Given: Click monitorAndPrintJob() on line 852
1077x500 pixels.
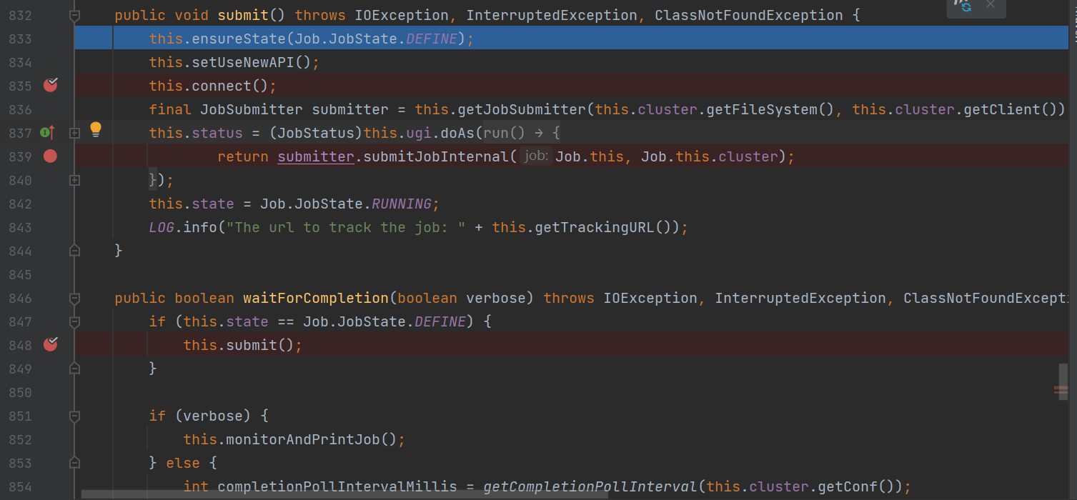Looking at the screenshot, I should click(x=312, y=439).
